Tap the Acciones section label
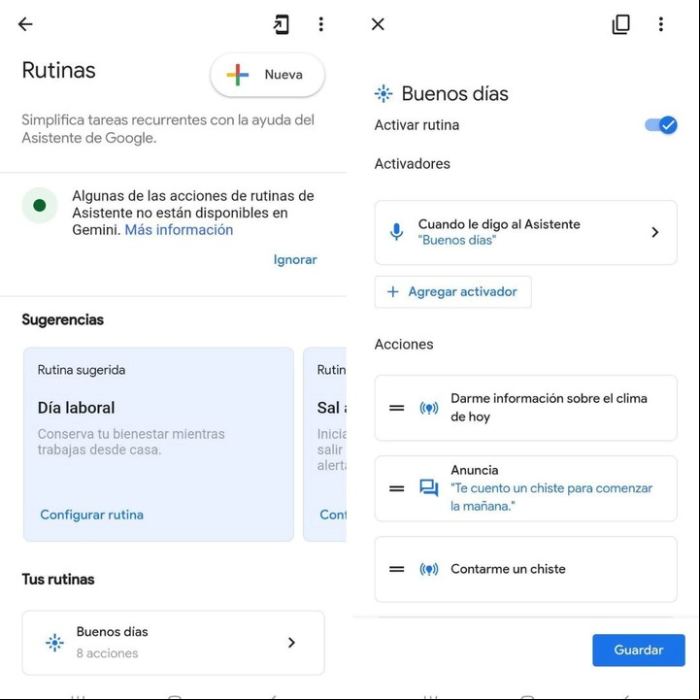 [x=404, y=345]
